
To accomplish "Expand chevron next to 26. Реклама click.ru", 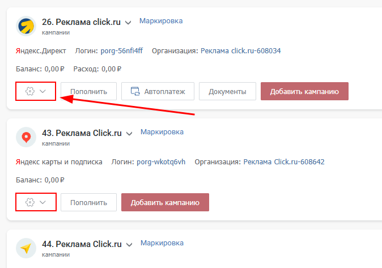I will click(x=129, y=23).
